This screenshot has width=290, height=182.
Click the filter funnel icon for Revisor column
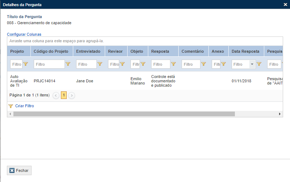pyautogui.click(x=122, y=64)
